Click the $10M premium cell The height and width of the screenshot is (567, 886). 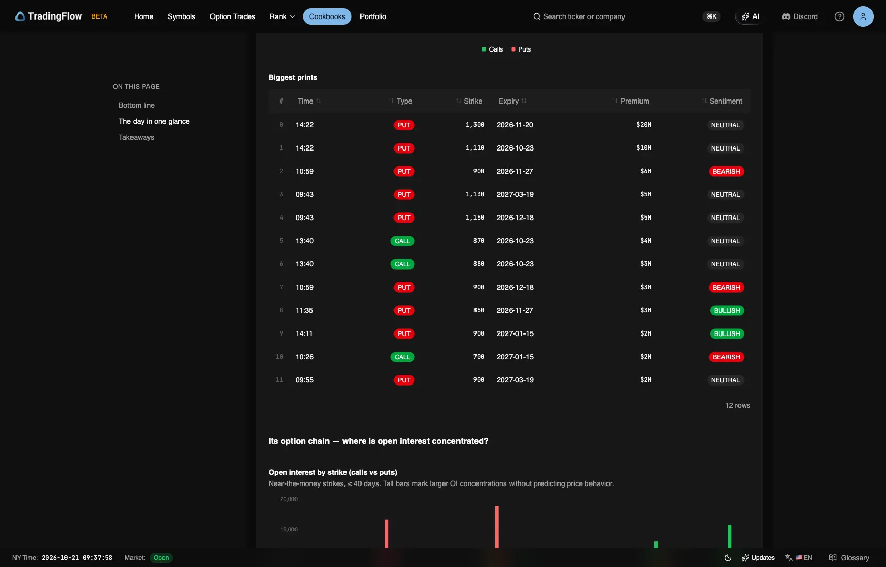coord(644,148)
